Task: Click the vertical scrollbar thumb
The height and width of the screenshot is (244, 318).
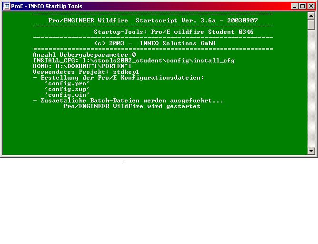Action: [x=311, y=25]
